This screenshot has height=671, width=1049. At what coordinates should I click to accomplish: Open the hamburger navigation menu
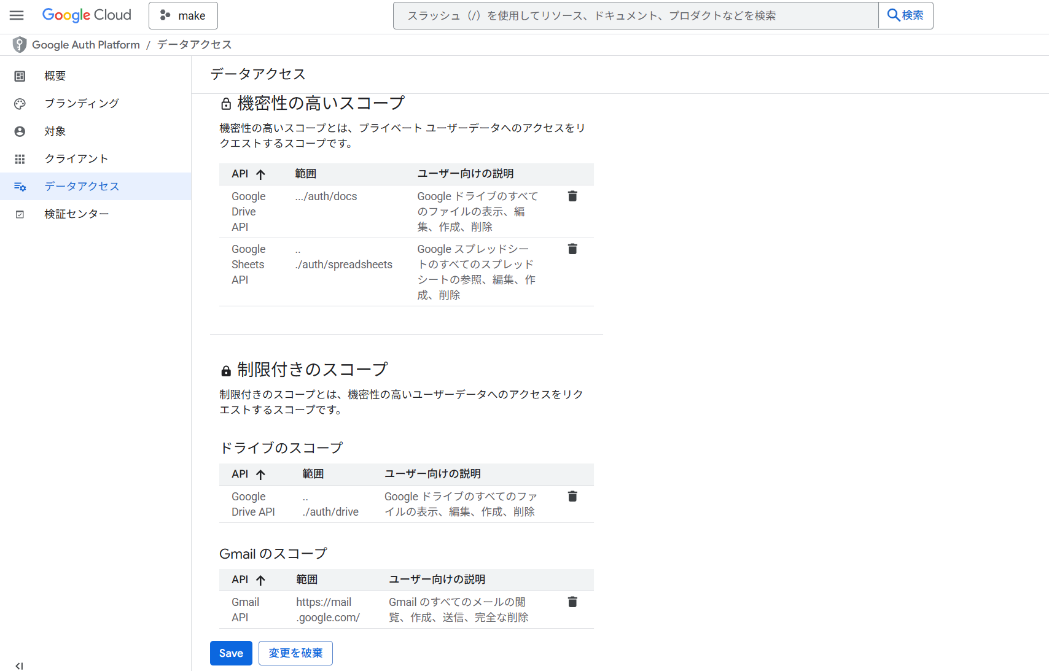tap(17, 15)
